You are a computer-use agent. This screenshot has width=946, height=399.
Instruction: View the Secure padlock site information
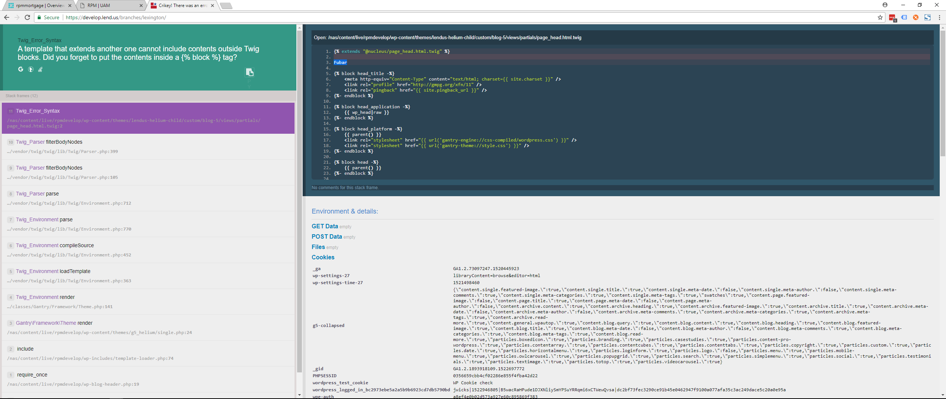(39, 17)
